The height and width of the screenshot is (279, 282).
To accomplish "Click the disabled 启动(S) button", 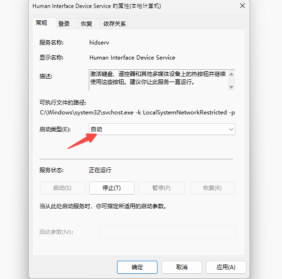I will click(62, 188).
